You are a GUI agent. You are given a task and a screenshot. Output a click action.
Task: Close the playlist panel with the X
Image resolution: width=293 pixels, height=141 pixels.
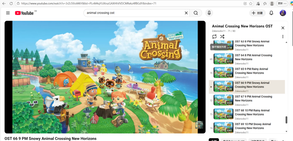283,28
